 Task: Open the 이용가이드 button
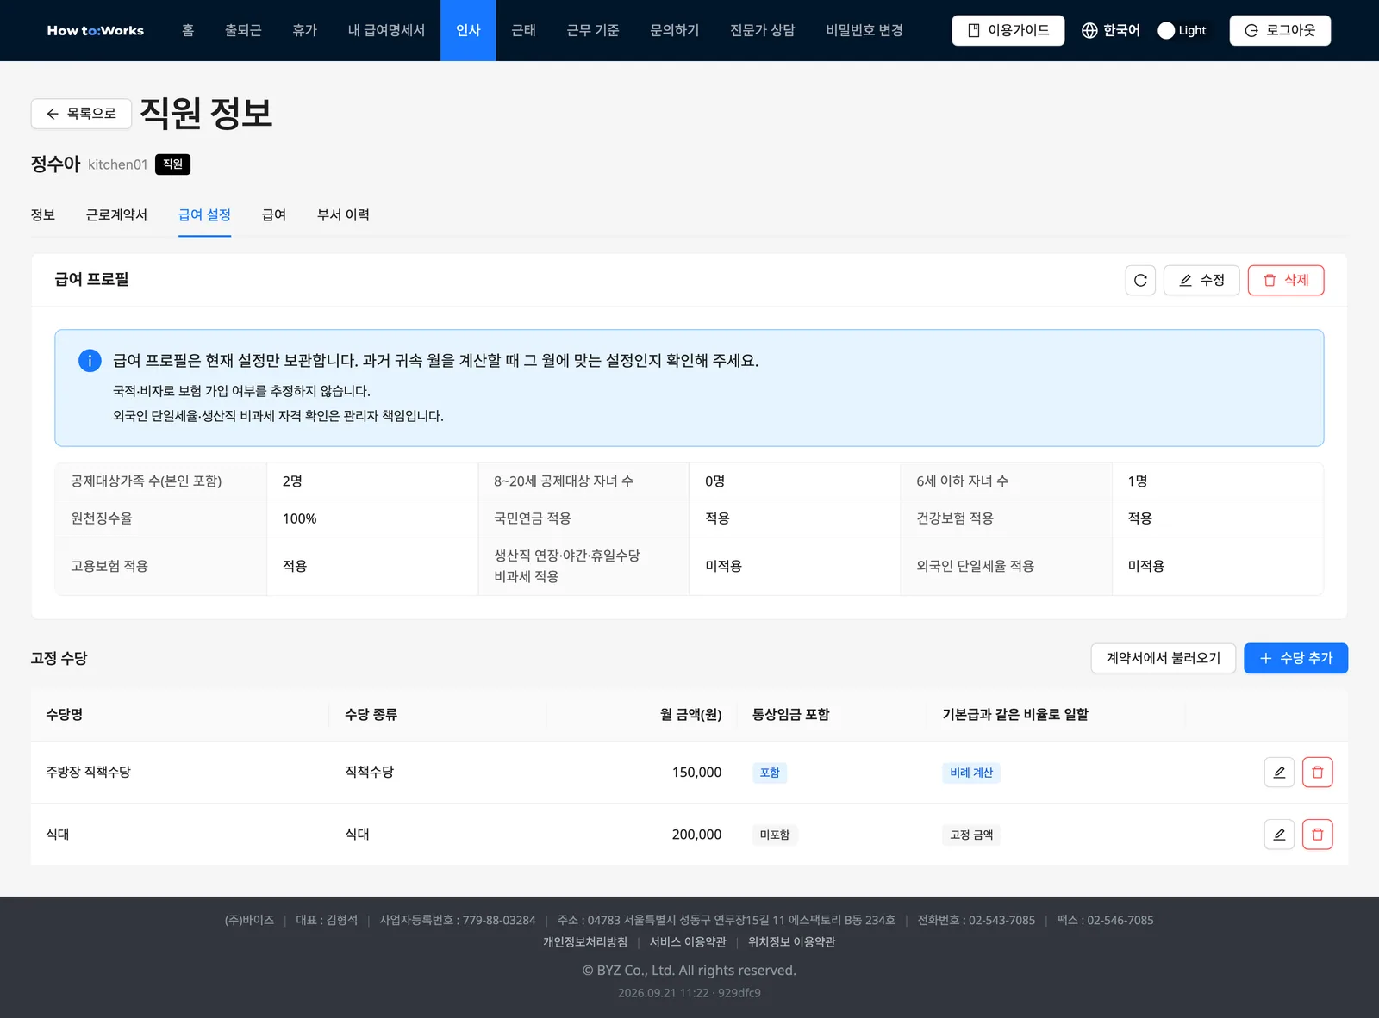(x=1008, y=30)
